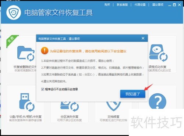
Task: Close the 电脑管家文件恢复工具 main window
Action: tap(179, 5)
